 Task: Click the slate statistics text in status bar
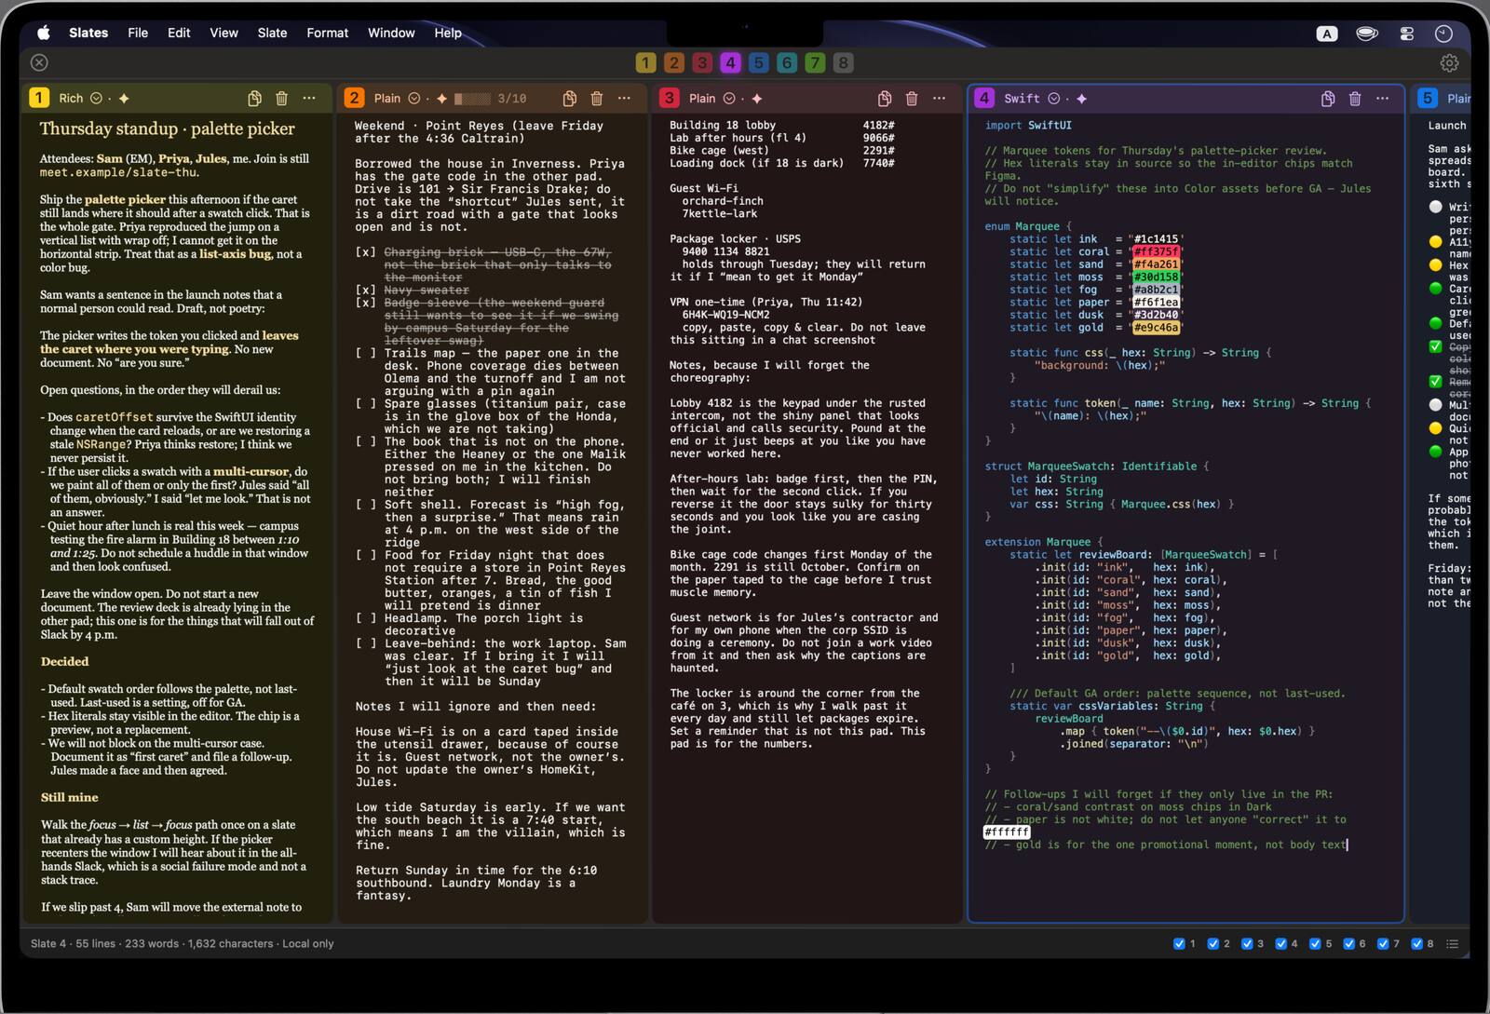point(182,943)
